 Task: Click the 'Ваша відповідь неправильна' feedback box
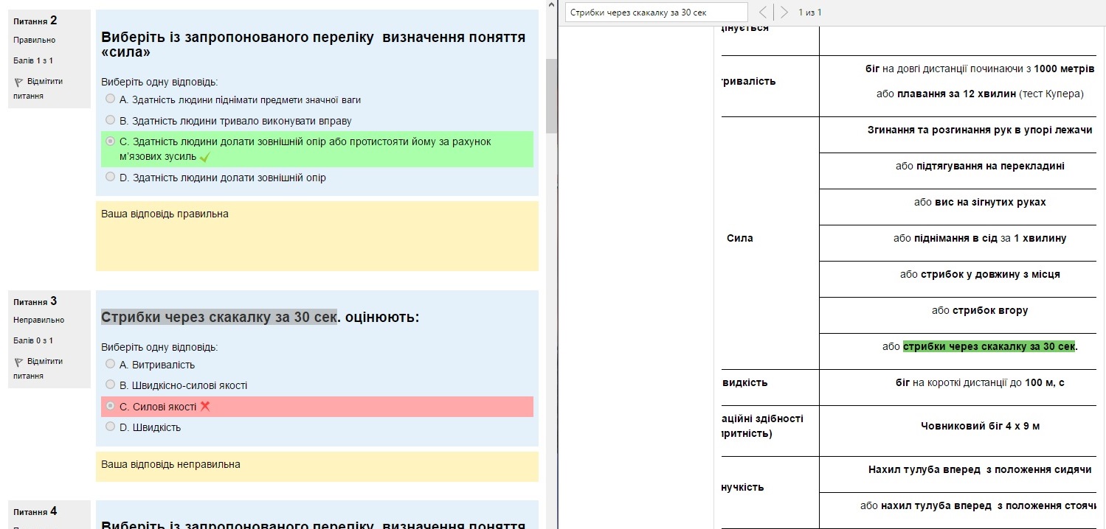[317, 466]
